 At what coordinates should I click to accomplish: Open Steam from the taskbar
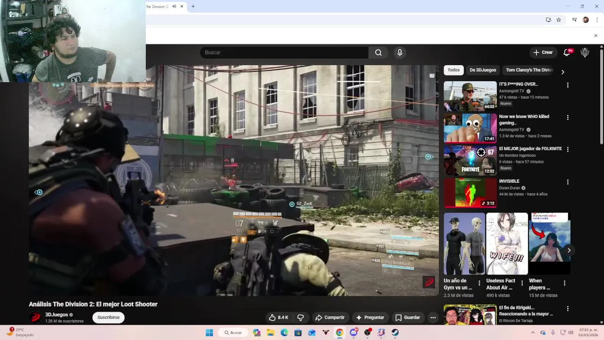tap(395, 332)
